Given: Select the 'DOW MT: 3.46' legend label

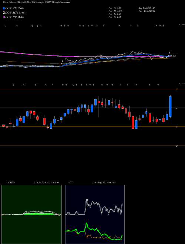Looking at the screenshot, I should click(x=15, y=13).
